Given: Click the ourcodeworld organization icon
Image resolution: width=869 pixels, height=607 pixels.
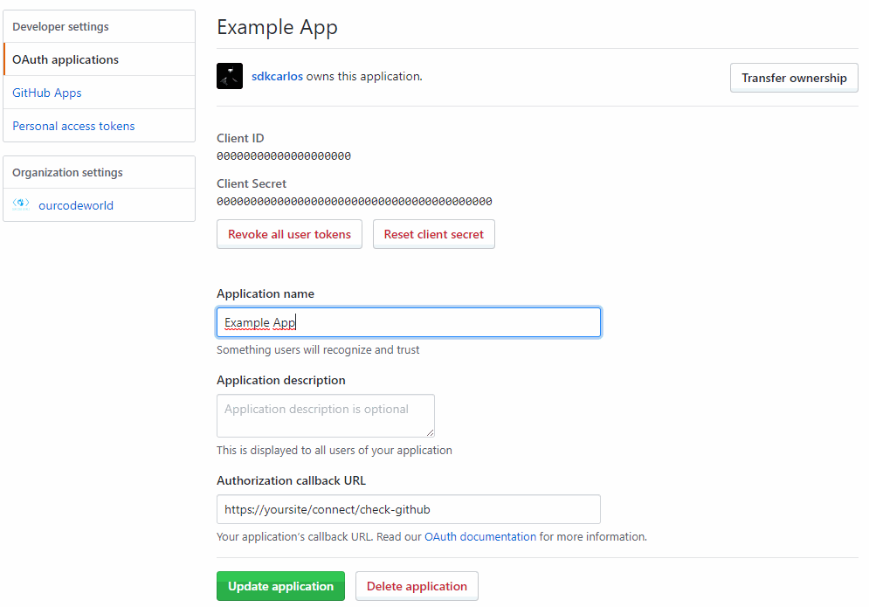Looking at the screenshot, I should click(20, 204).
